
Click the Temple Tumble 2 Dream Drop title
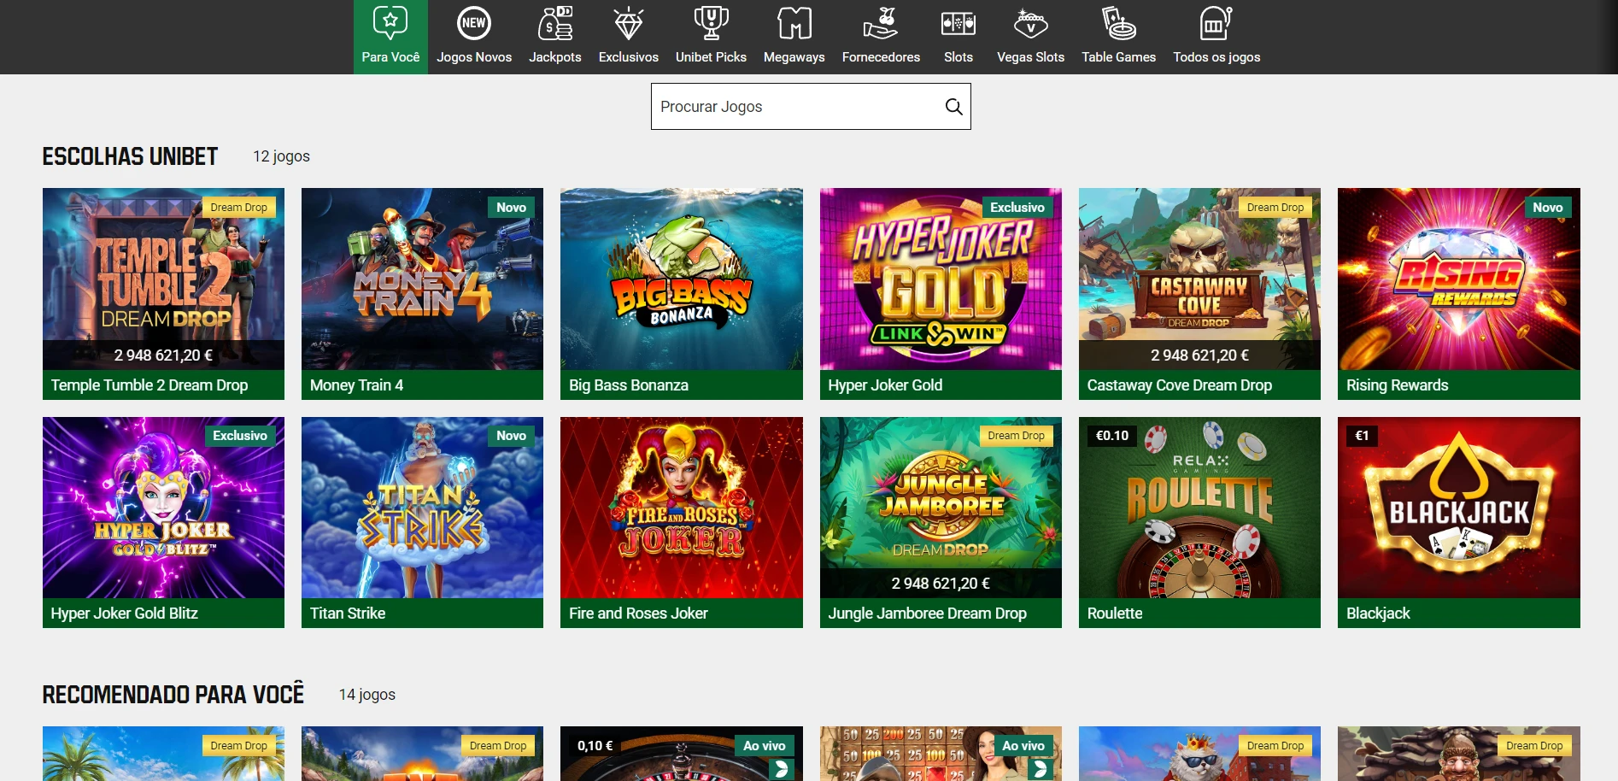pyautogui.click(x=149, y=385)
